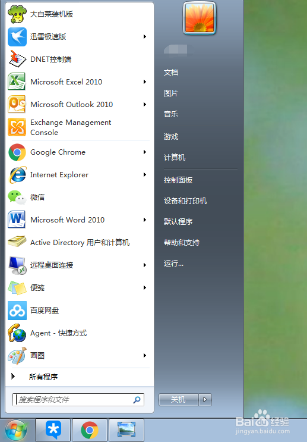Open Internet Explorer icon
Viewport: 307px width, 442px height.
click(17, 175)
